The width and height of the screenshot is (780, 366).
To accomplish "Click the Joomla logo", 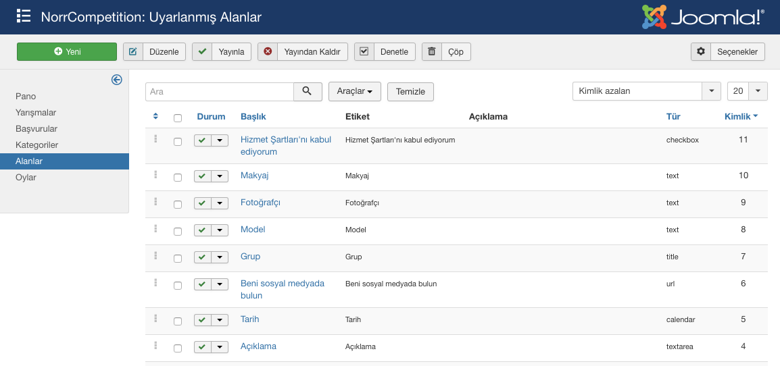I will pos(703,17).
